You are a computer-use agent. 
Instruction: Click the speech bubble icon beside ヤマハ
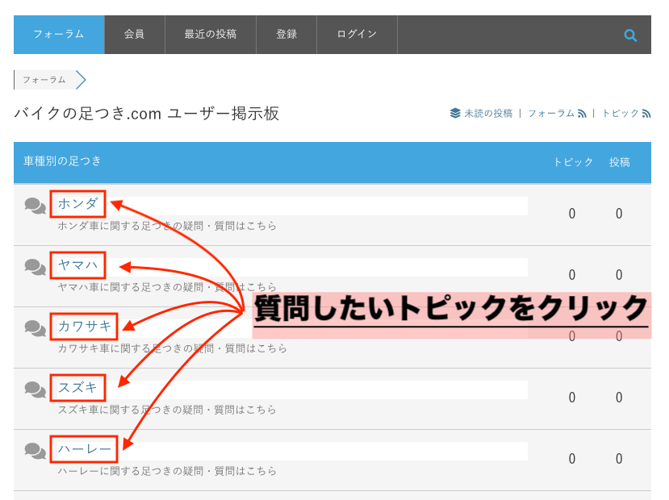(35, 267)
